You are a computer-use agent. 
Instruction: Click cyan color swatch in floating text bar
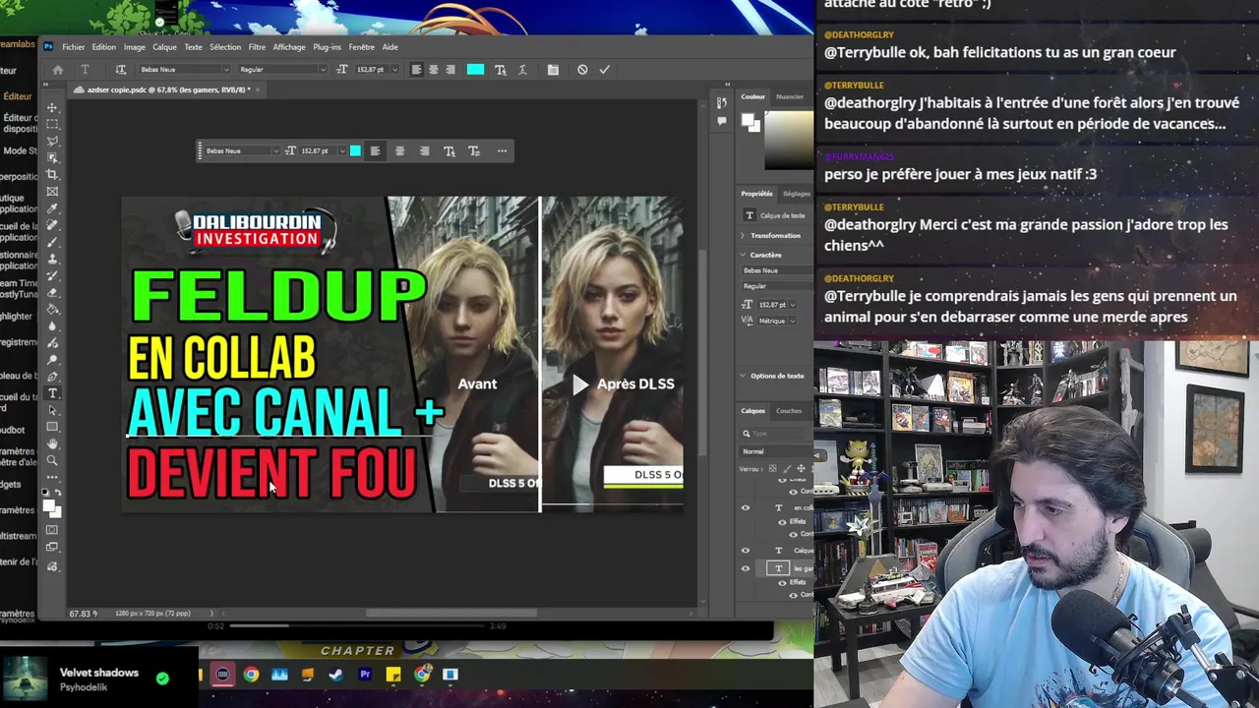click(355, 150)
